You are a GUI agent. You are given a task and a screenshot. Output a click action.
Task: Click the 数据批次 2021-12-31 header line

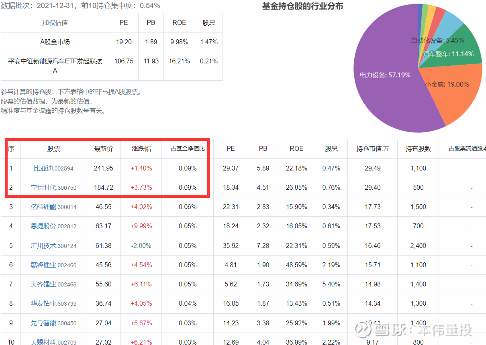pyautogui.click(x=80, y=6)
